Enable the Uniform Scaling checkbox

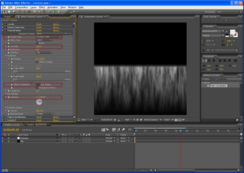tap(37, 62)
